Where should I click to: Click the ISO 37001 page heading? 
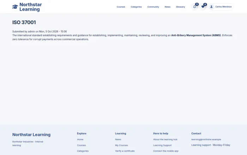coord(24,22)
